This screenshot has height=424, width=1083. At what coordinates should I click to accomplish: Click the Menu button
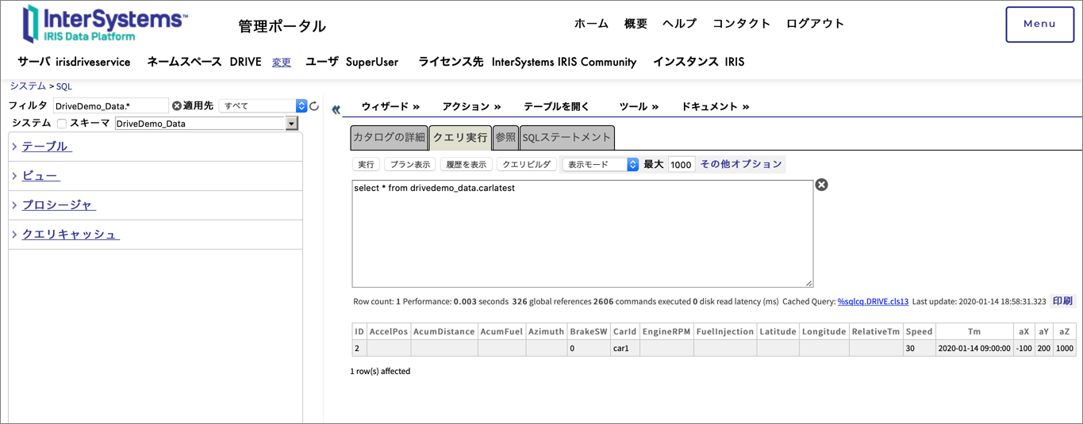click(1039, 24)
